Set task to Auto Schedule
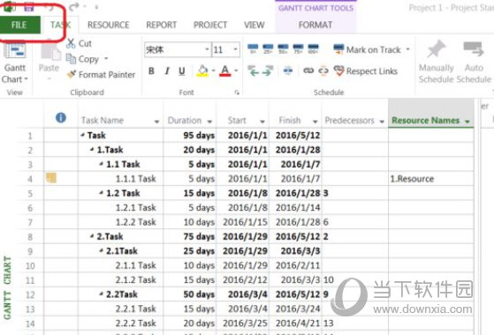This screenshot has width=494, height=335. [474, 62]
